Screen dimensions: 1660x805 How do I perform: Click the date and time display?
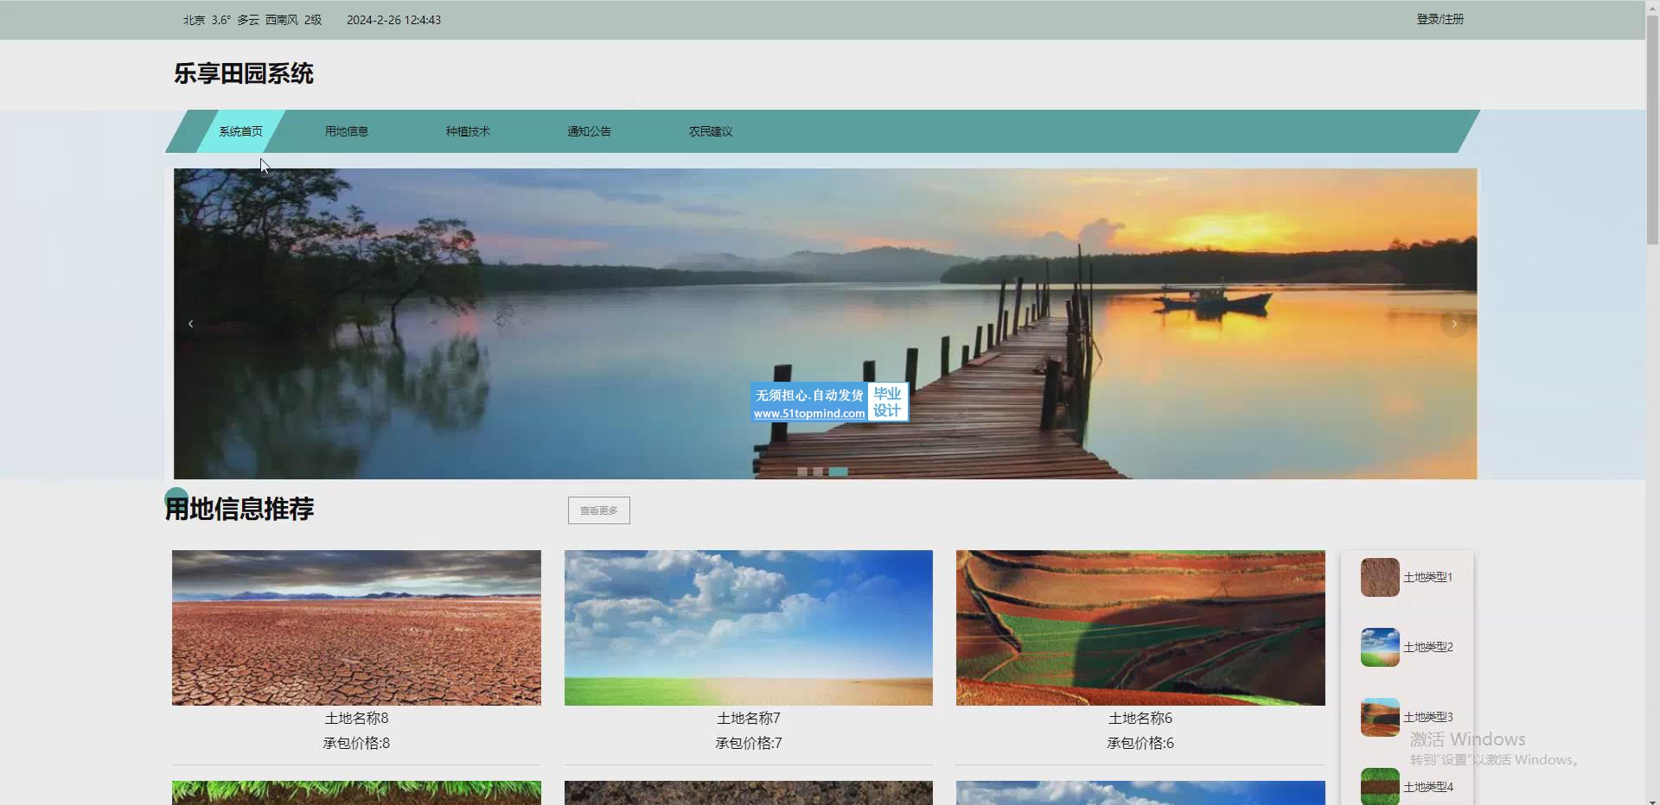(x=393, y=20)
